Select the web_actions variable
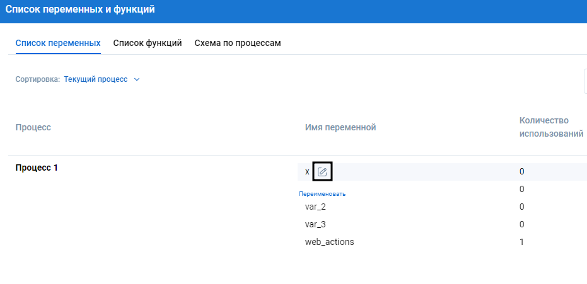 [329, 242]
